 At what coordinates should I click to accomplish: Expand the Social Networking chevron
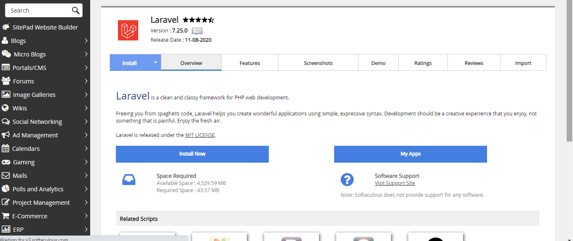(x=86, y=121)
